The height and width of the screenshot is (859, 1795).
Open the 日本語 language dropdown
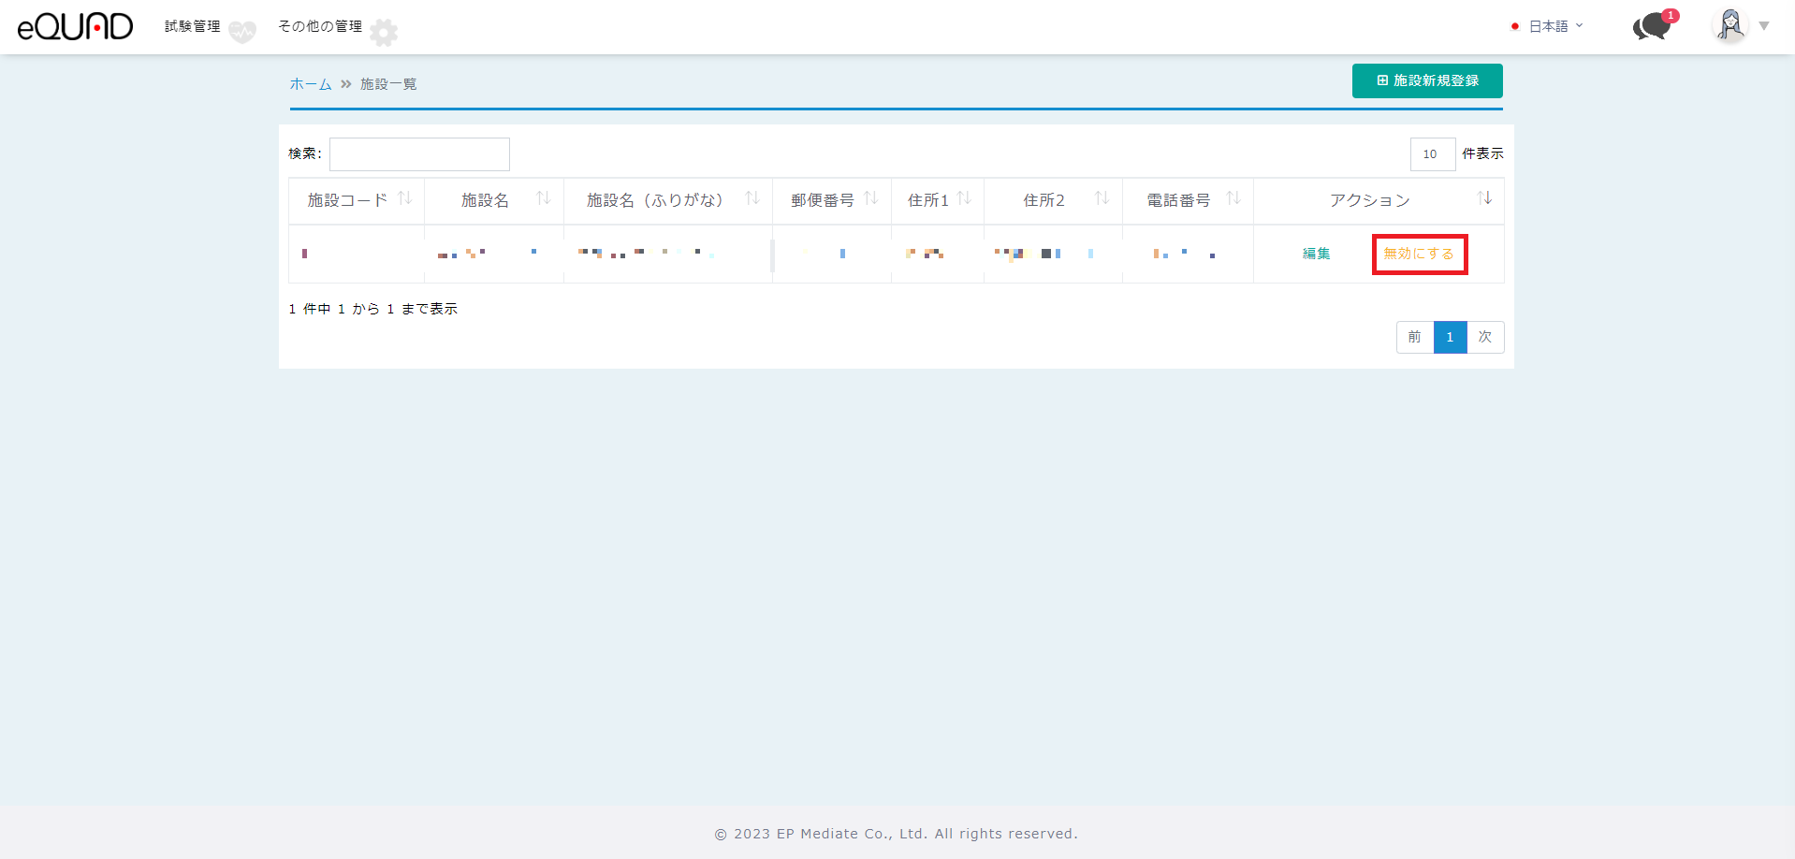coord(1548,26)
